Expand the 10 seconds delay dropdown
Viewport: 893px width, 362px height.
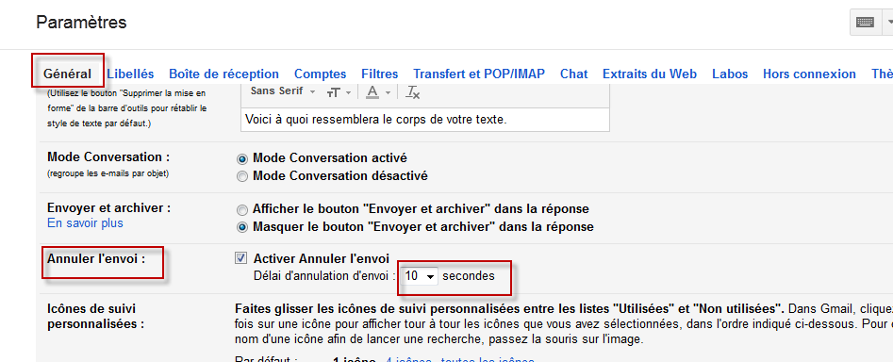coord(420,276)
